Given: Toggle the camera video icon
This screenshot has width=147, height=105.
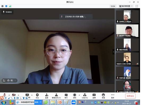Looking at the screenshot, I should pos(14,95).
